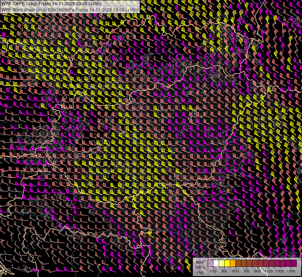Pick the 700 label on CAPE scale
The width and height of the screenshot is (302, 277).
coord(246,271)
